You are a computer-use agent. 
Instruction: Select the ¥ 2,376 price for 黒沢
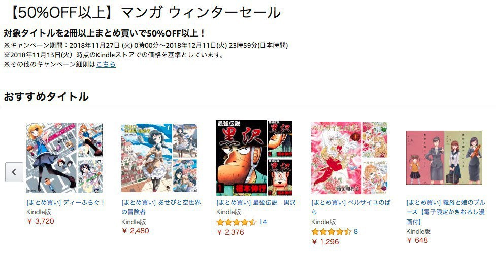[x=230, y=233]
